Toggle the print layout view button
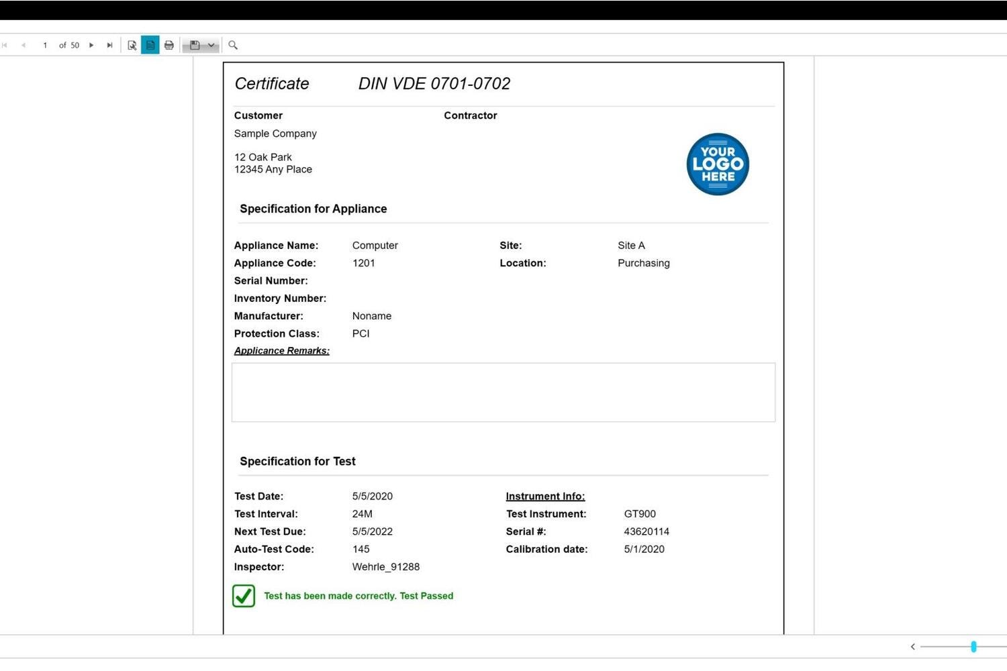1007x671 pixels. click(150, 46)
